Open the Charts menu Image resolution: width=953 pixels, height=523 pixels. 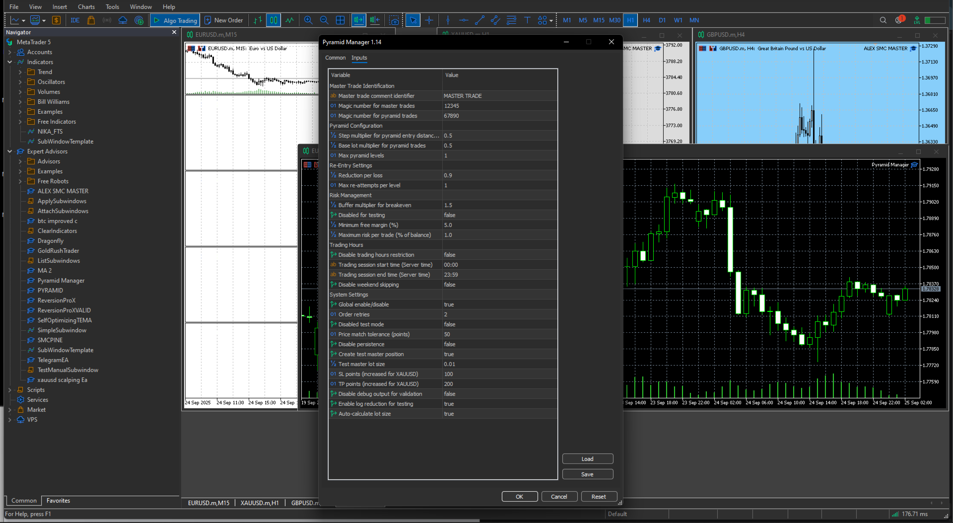point(86,6)
